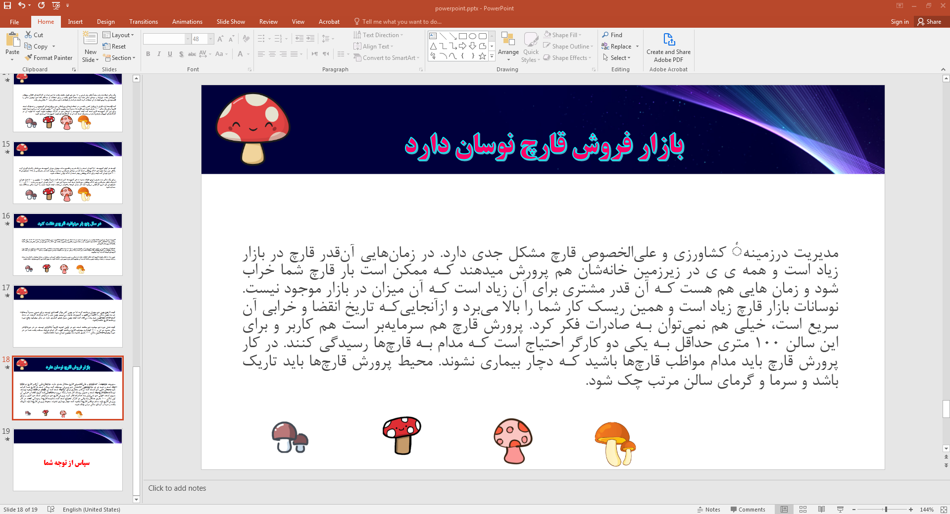Select the star shape in gallery
Screen dimensions: 950x514
(482, 56)
